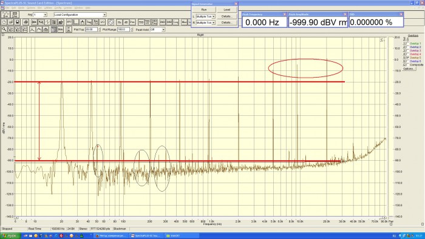Screen dimensions: 425x239
Task: Enable the Overlay 1 checkbox
Action: pos(408,43)
